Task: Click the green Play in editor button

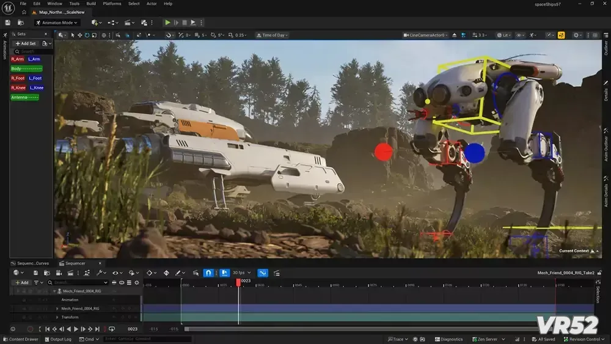Action: click(x=168, y=23)
